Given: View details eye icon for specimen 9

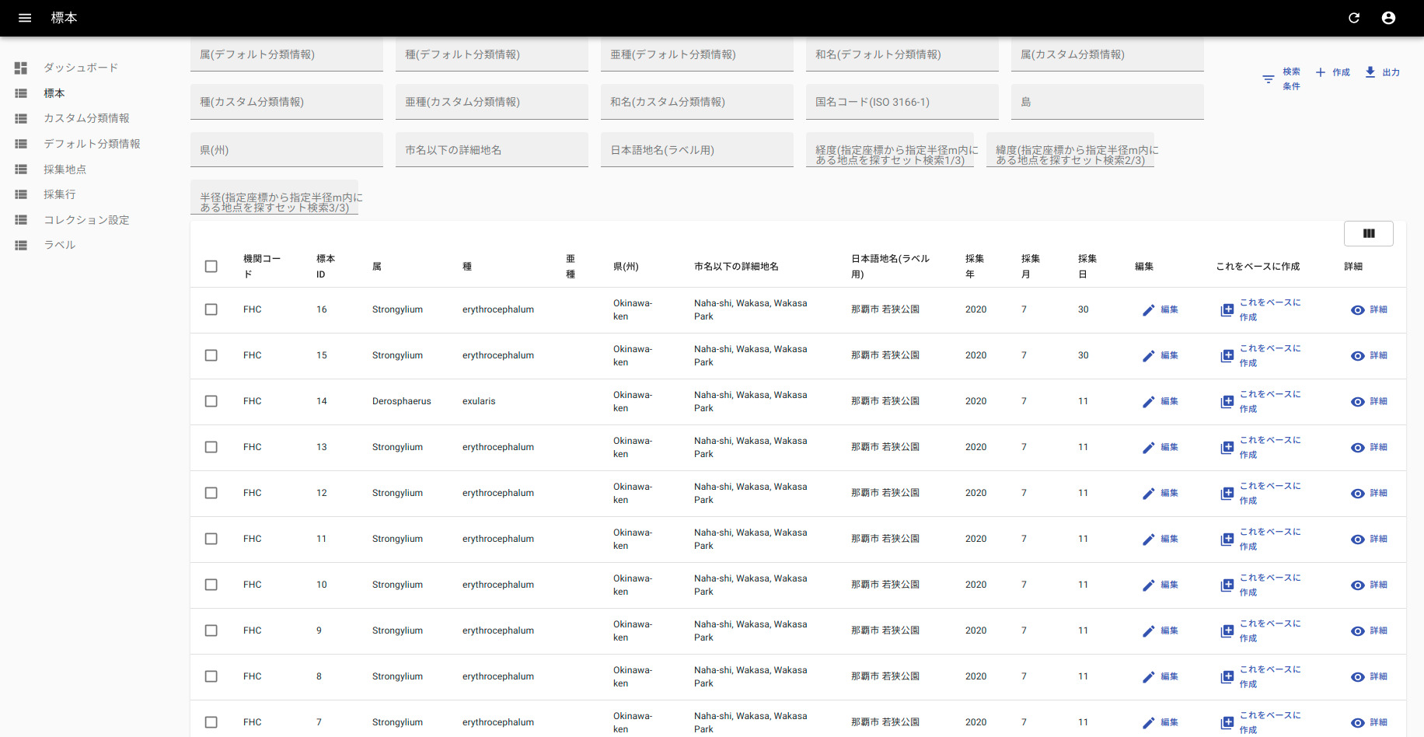Looking at the screenshot, I should [x=1358, y=631].
